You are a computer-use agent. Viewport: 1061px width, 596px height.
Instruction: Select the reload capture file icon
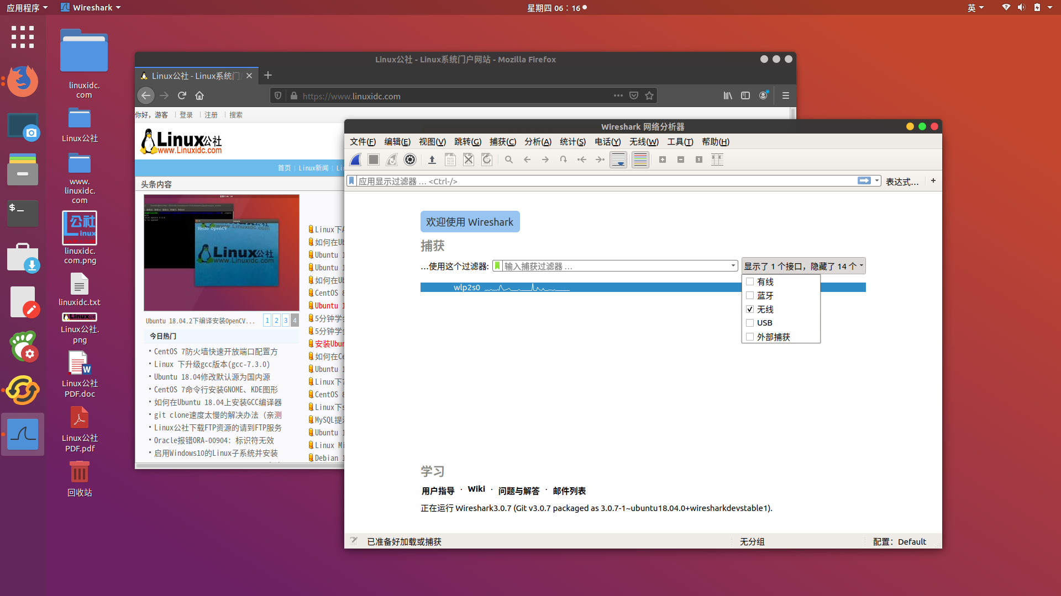[487, 159]
